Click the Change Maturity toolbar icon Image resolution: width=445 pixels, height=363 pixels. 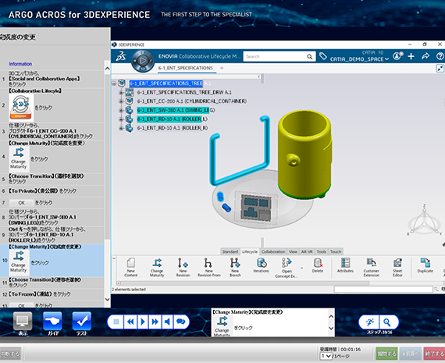[x=157, y=267]
